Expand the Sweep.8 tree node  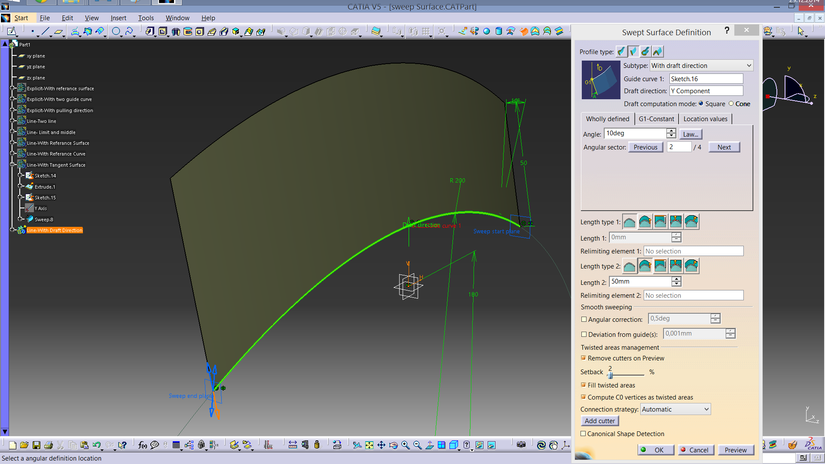(20, 219)
